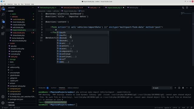Open index.blade.php in explorer
Screen dimensions: 194x109
[19, 33]
